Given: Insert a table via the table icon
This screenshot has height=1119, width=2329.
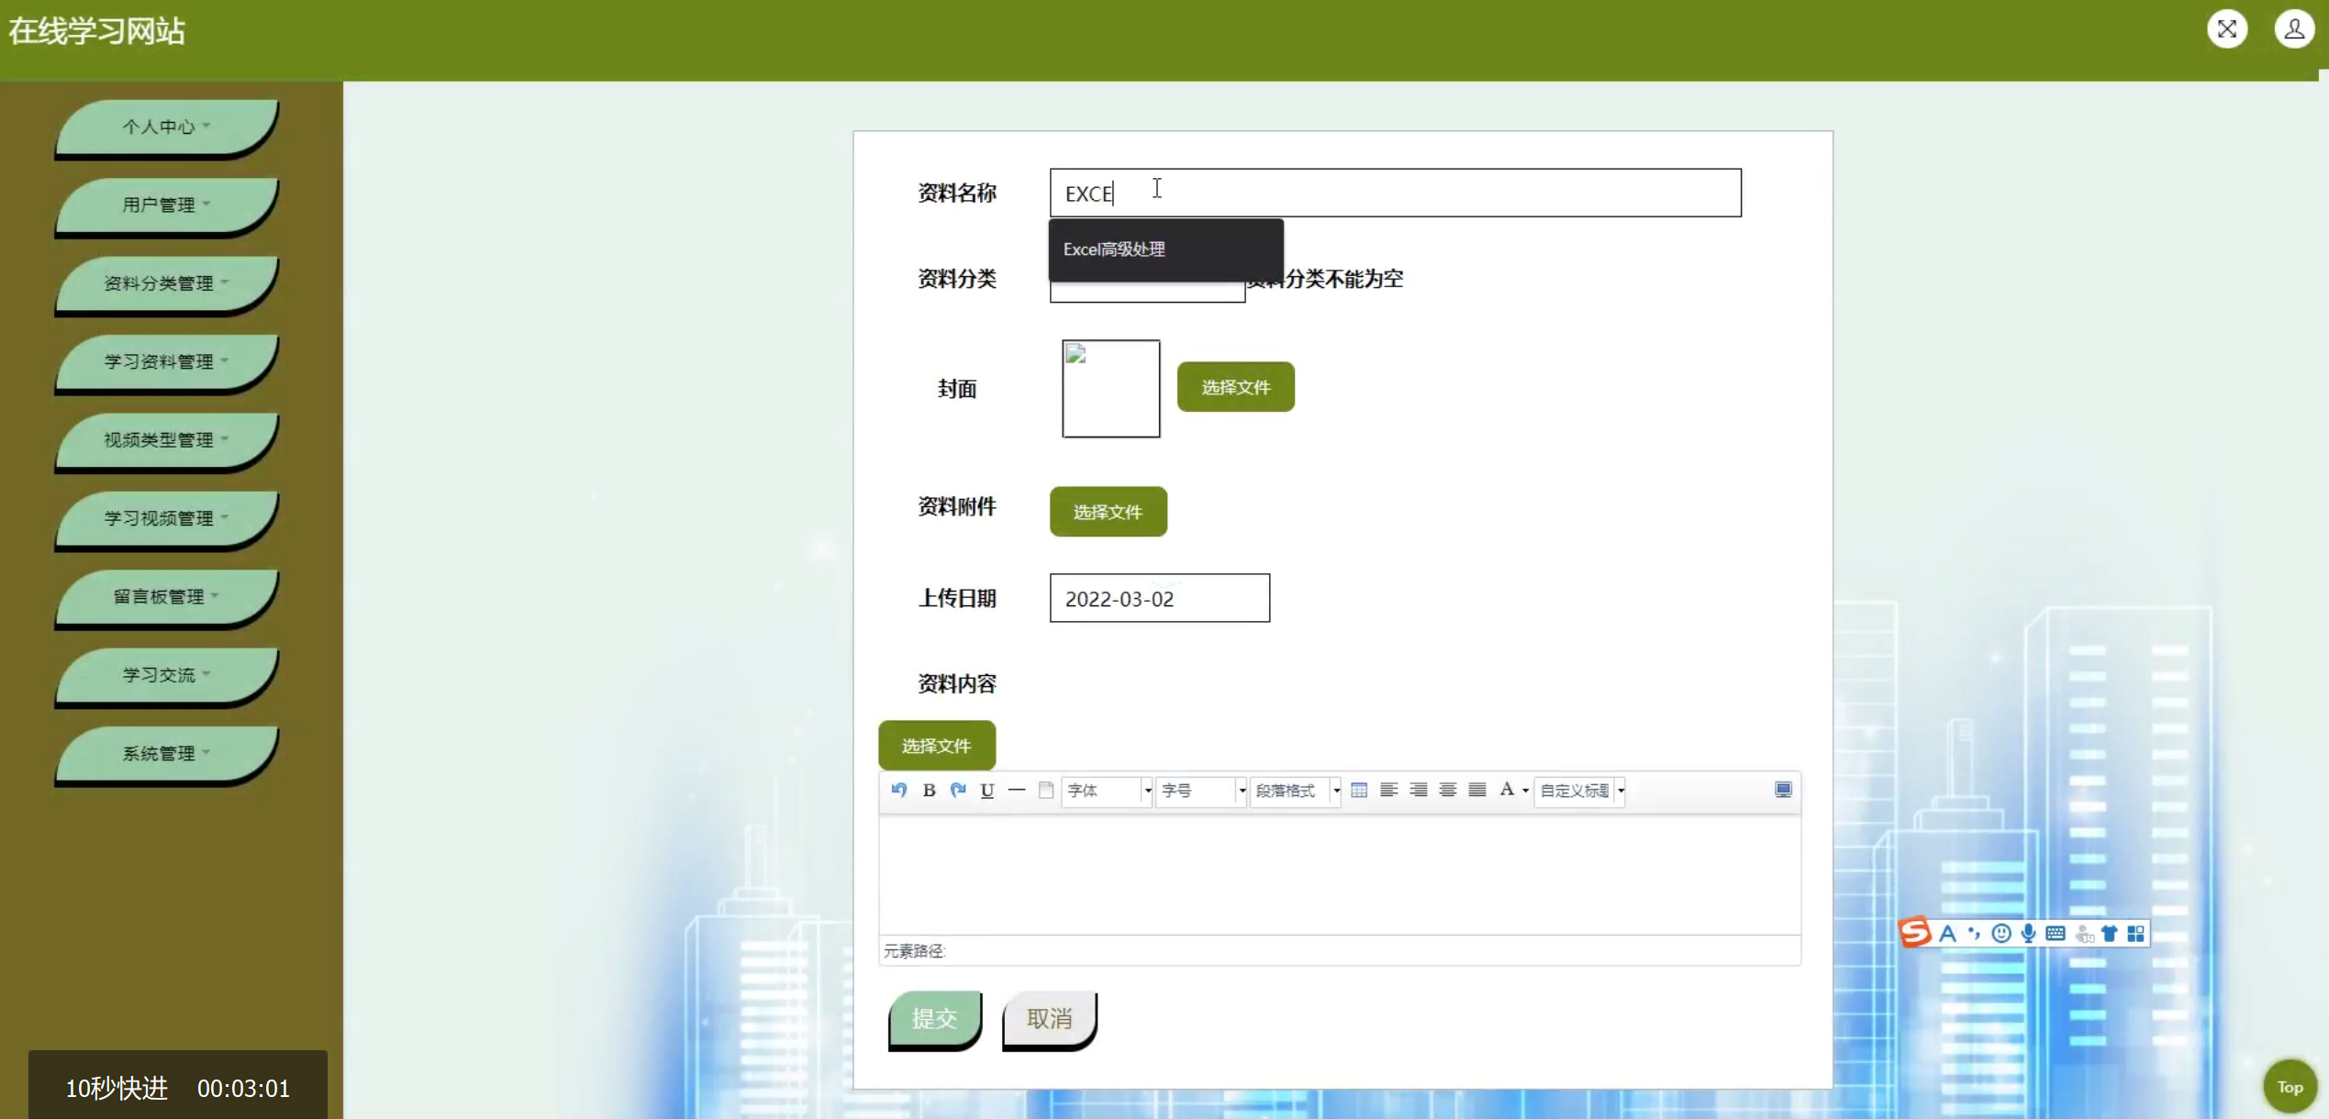Looking at the screenshot, I should coord(1359,790).
